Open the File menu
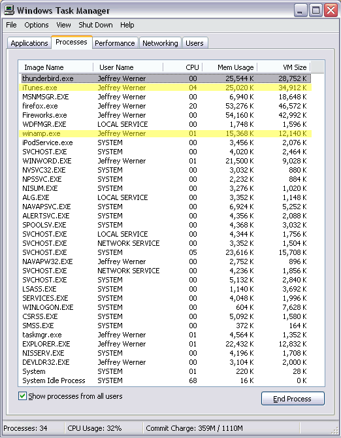341x438 pixels. click(11, 25)
